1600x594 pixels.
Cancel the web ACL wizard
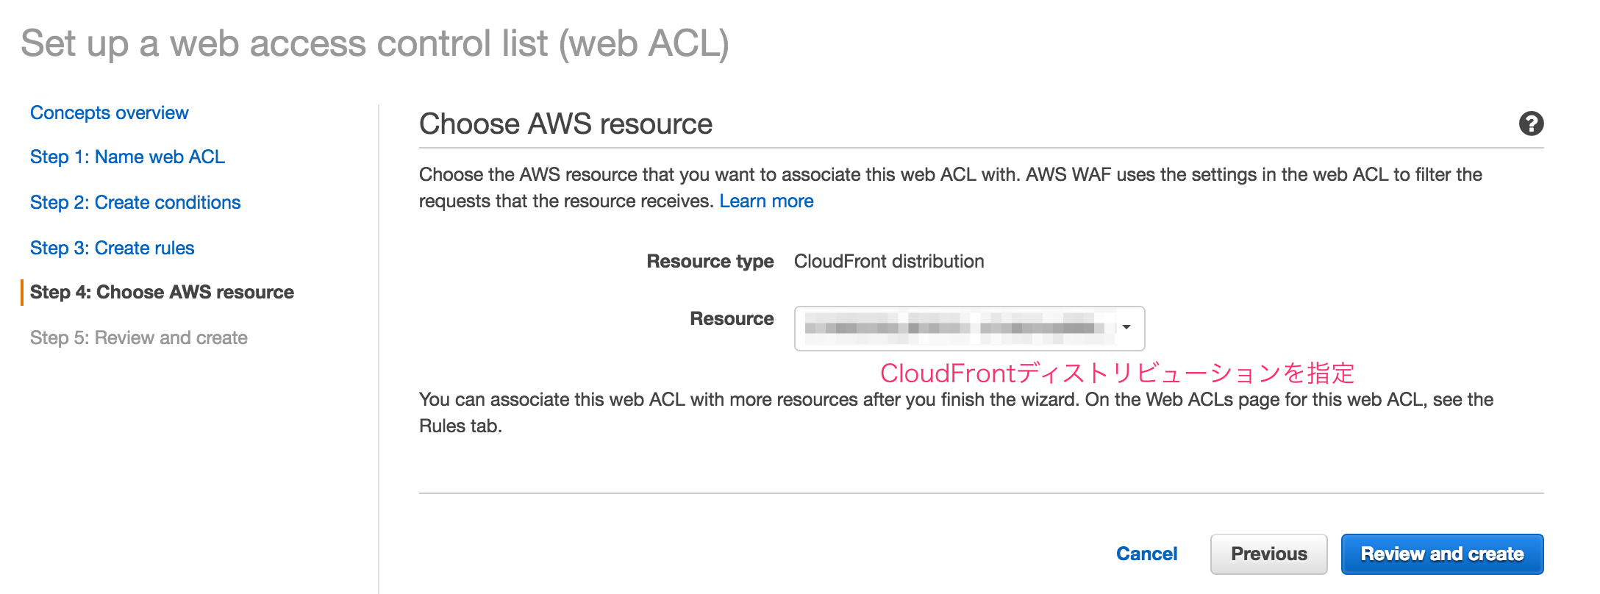click(1146, 554)
